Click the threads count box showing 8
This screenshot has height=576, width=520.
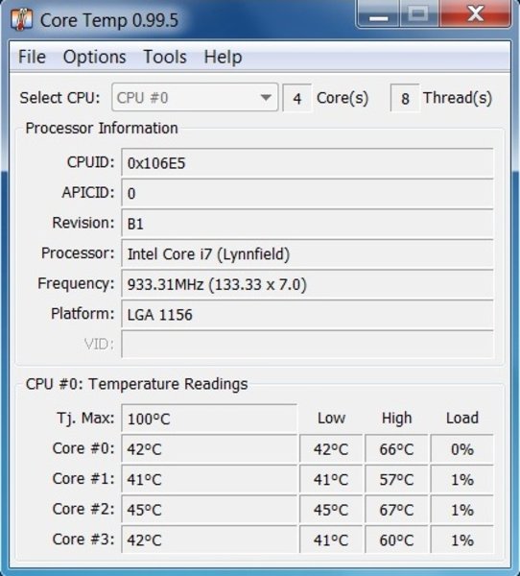point(405,98)
